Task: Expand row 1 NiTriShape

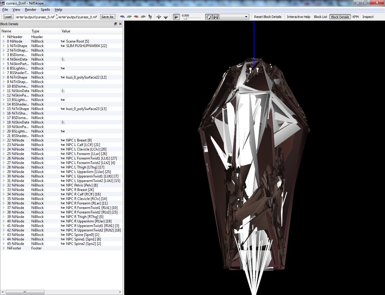Action: click(4, 46)
